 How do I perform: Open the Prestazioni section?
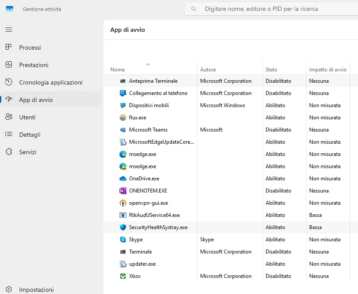(34, 65)
